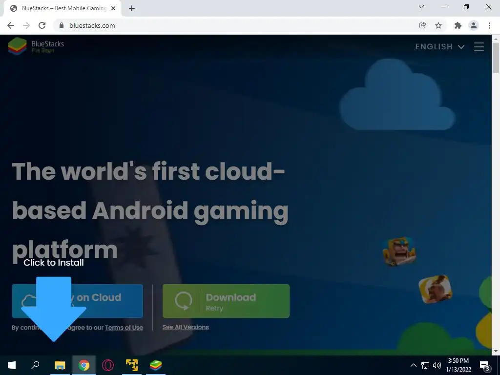
Task: Open Opera browser from taskbar
Action: (108, 365)
